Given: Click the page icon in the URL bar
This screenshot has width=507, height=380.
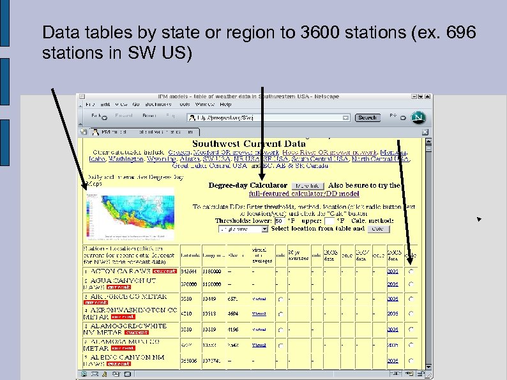Looking at the screenshot, I should (x=192, y=118).
